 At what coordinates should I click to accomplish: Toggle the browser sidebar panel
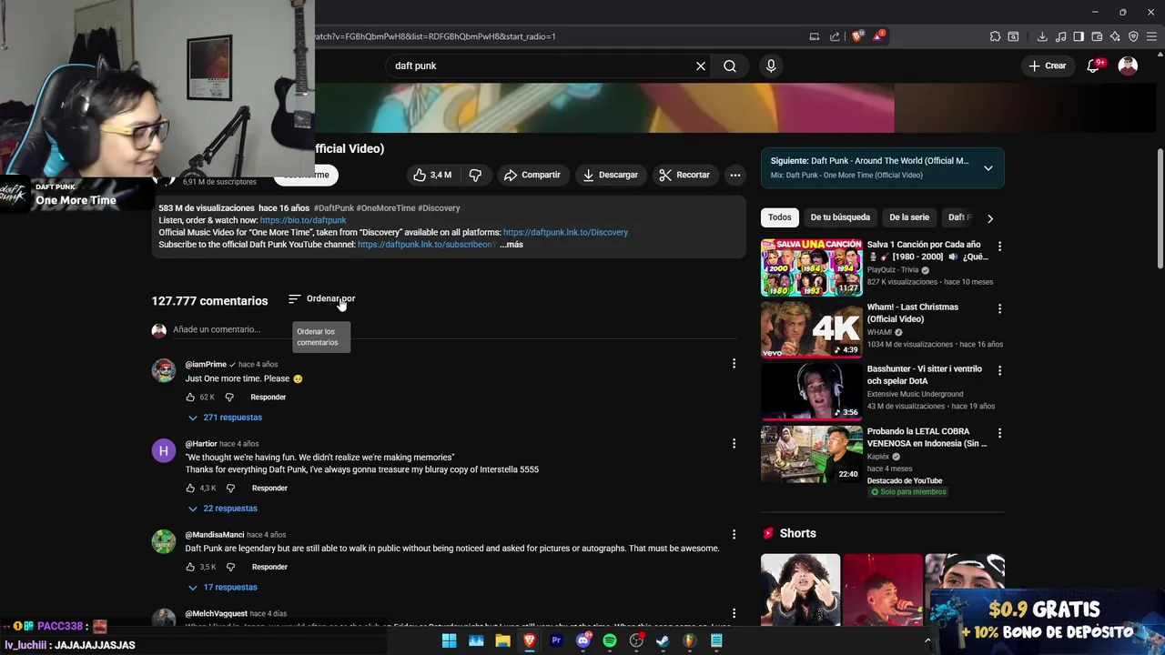pyautogui.click(x=1079, y=36)
